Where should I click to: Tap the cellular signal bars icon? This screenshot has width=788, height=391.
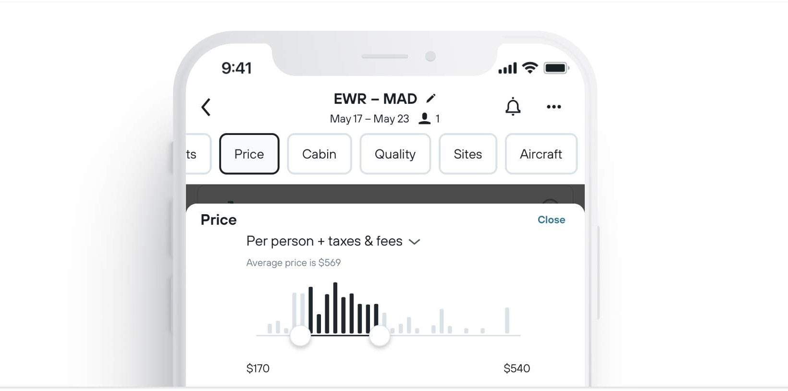coord(507,67)
